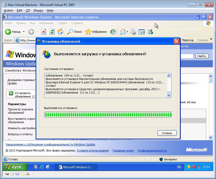Go to the Home page icon
Screen dimensions: 216x179
pos(60,32)
